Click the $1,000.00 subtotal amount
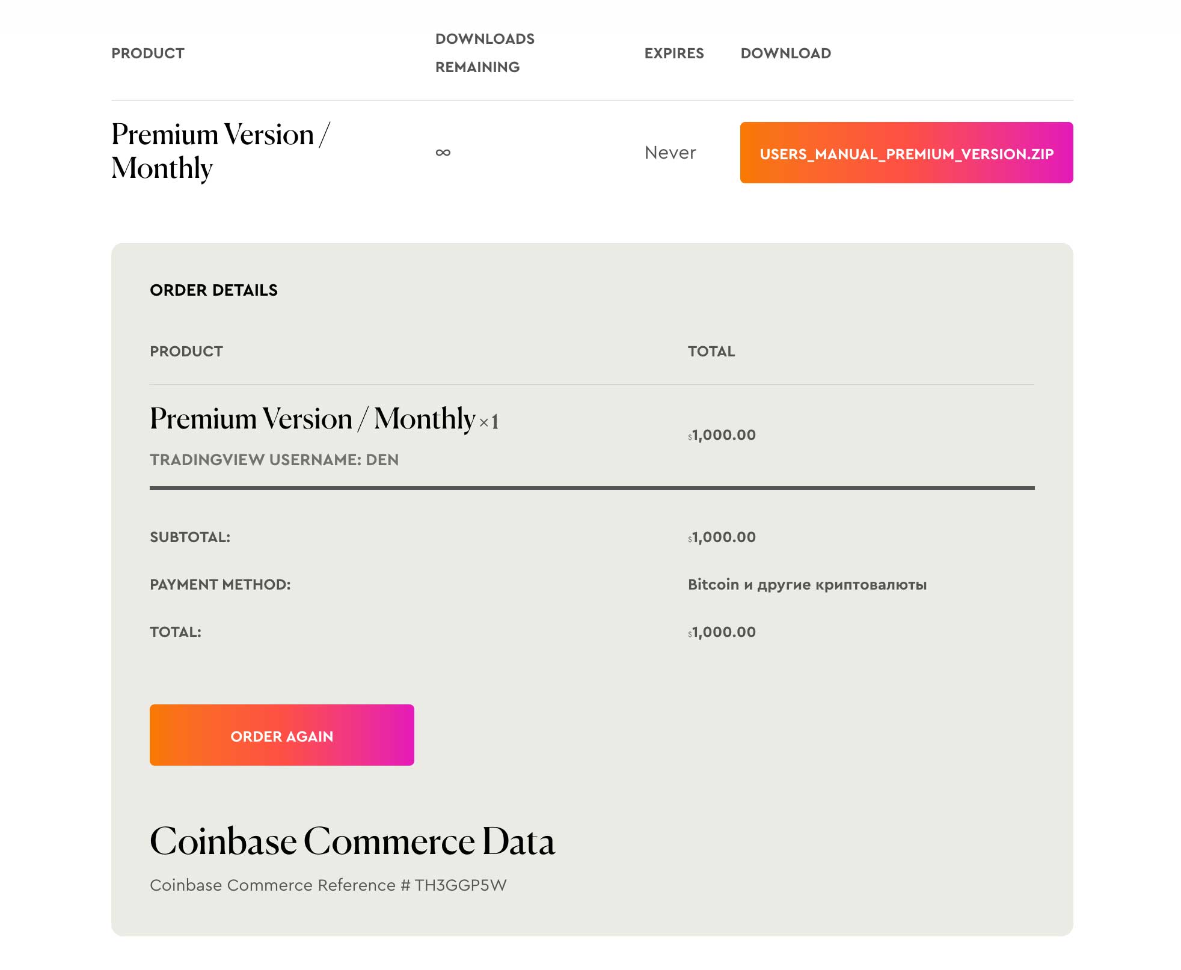Viewport: 1181px width, 970px height. click(x=722, y=537)
